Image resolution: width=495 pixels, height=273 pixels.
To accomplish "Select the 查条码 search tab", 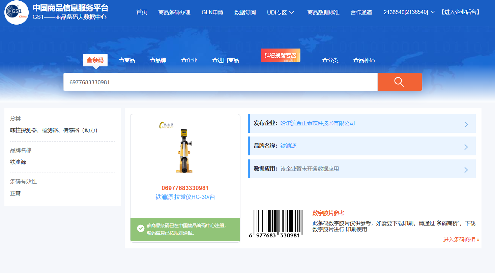I will tap(95, 60).
